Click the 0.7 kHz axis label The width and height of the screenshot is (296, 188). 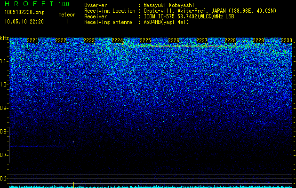(x=4, y=155)
